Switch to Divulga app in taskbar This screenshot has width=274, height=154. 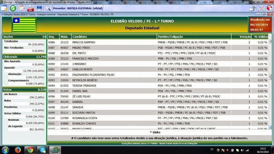click(x=55, y=150)
